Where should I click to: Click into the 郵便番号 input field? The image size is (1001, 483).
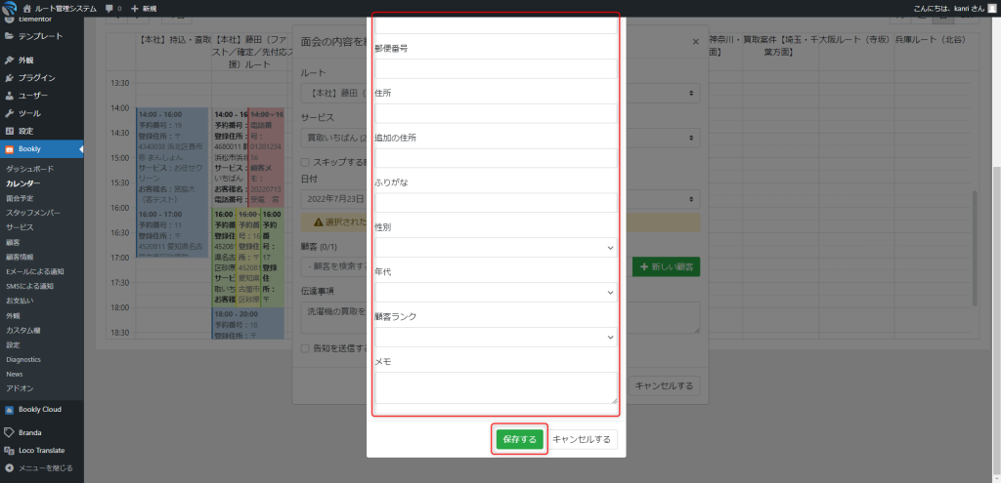[496, 69]
